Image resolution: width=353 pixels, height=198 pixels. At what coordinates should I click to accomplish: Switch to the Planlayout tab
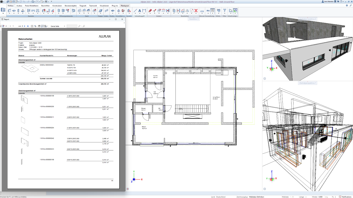(x=125, y=6)
